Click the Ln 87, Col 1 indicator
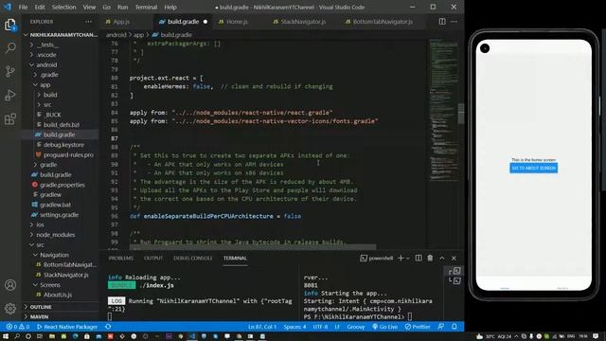Image resolution: width=606 pixels, height=341 pixels. (262, 327)
